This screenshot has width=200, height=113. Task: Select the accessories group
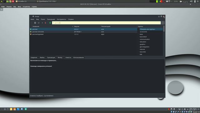(x=143, y=32)
